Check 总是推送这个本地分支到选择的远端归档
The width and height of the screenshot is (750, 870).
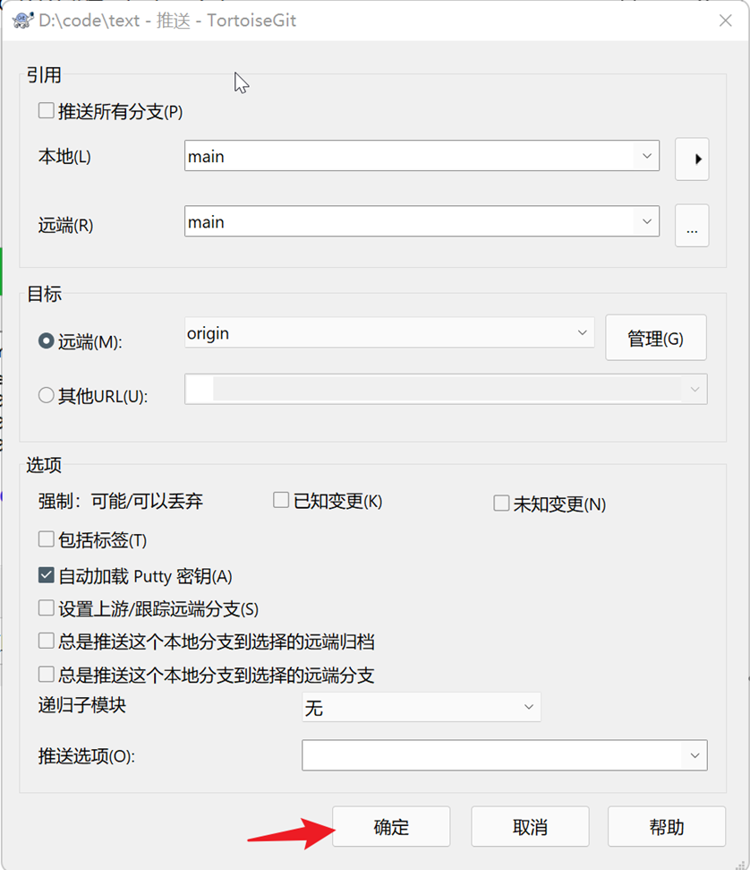coord(45,640)
